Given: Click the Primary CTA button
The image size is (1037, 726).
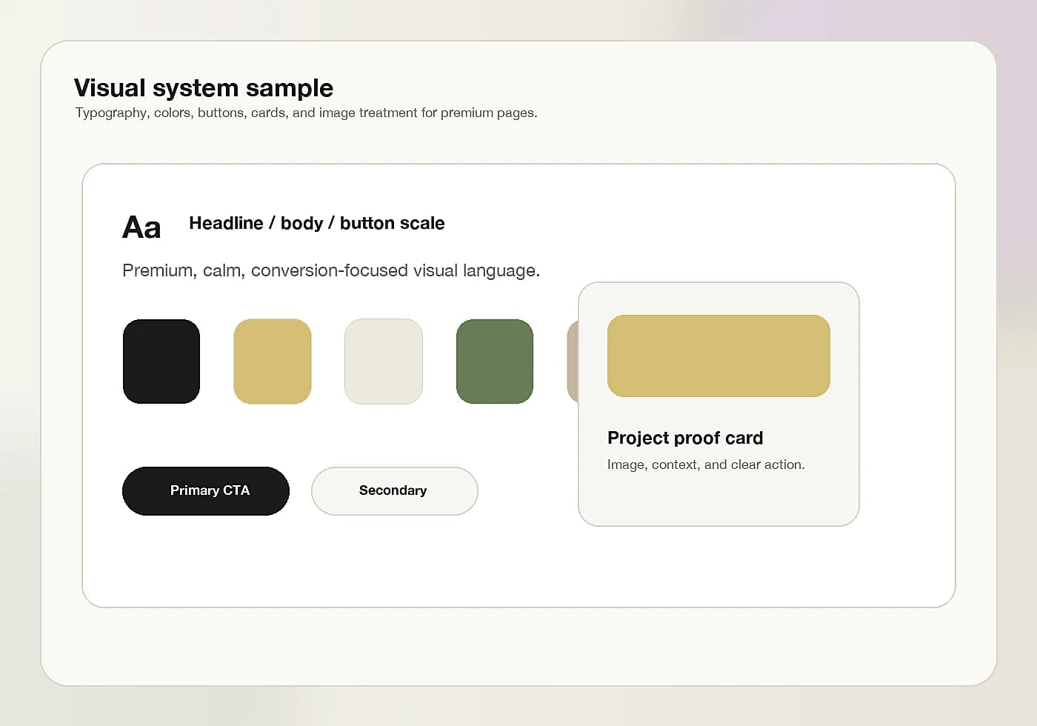Looking at the screenshot, I should coord(206,490).
